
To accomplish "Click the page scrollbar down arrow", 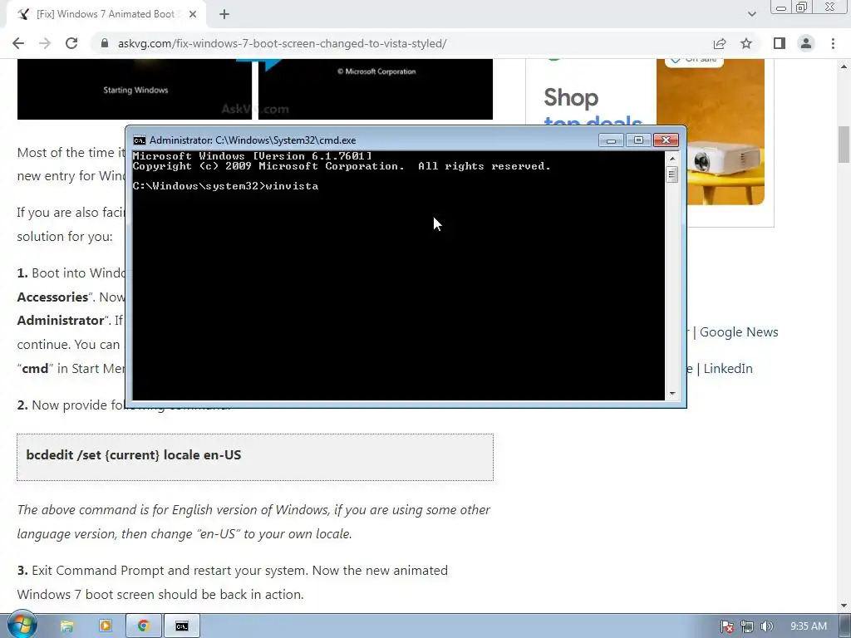I will coord(844,606).
